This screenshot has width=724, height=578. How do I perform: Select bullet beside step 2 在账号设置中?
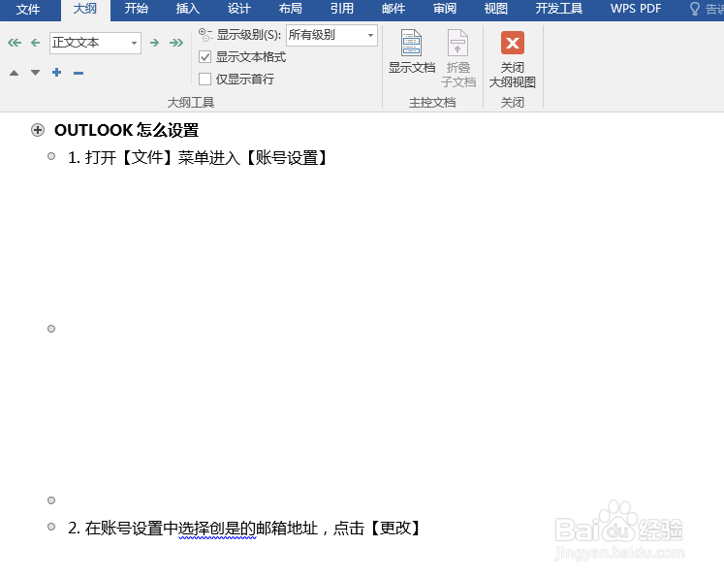pos(51,527)
